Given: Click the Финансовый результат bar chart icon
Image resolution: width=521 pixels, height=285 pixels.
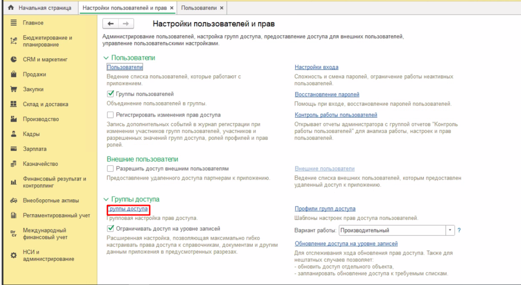Looking at the screenshot, I should pos(14,182).
